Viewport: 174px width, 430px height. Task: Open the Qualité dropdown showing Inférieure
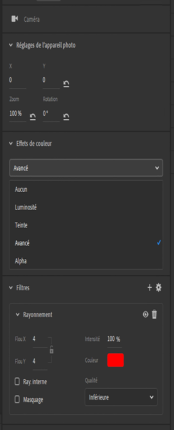121,397
